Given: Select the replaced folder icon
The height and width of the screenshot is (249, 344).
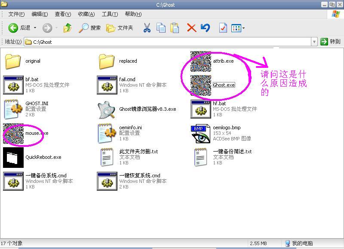Looking at the screenshot, I should 107,61.
